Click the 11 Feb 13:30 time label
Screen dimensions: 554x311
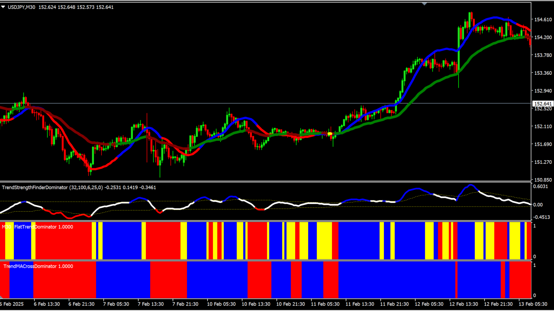point(360,305)
